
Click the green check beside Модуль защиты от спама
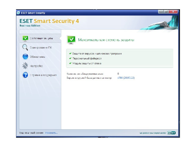(x=70, y=63)
